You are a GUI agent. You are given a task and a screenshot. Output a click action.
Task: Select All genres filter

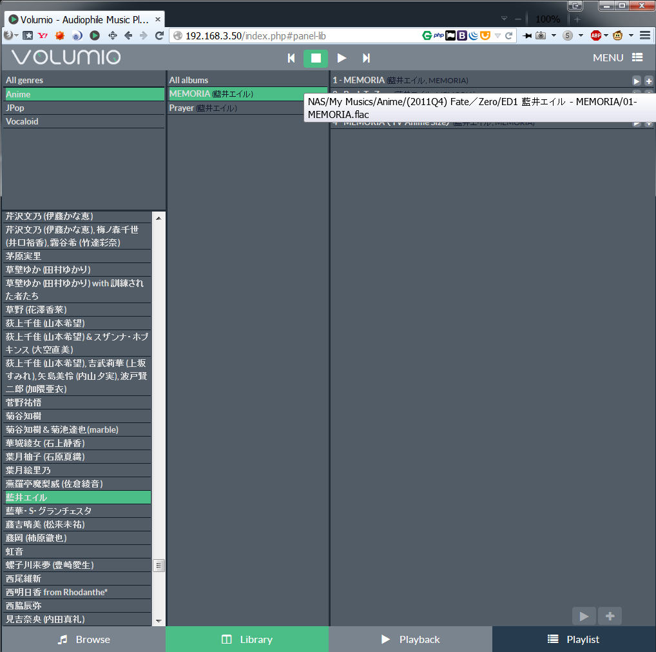84,80
